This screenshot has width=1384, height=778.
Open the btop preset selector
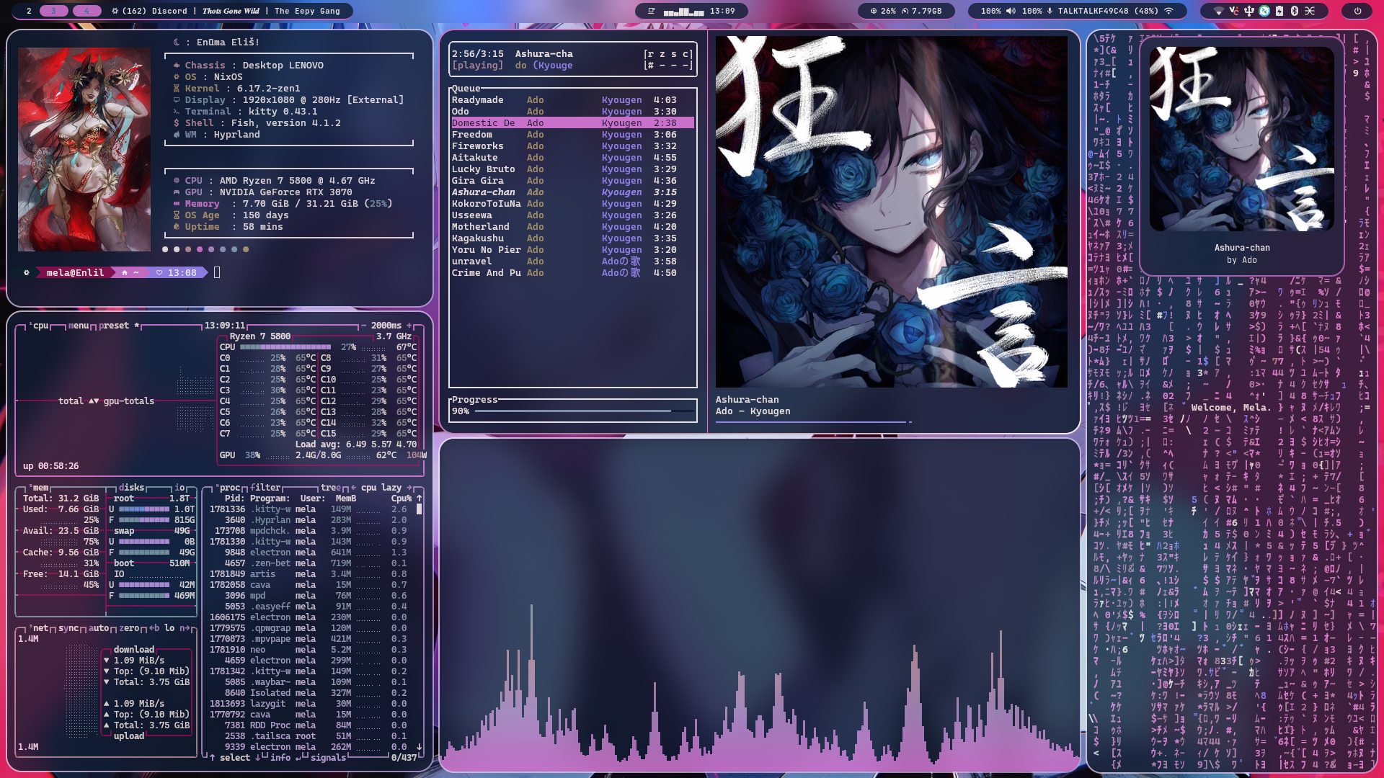[114, 326]
